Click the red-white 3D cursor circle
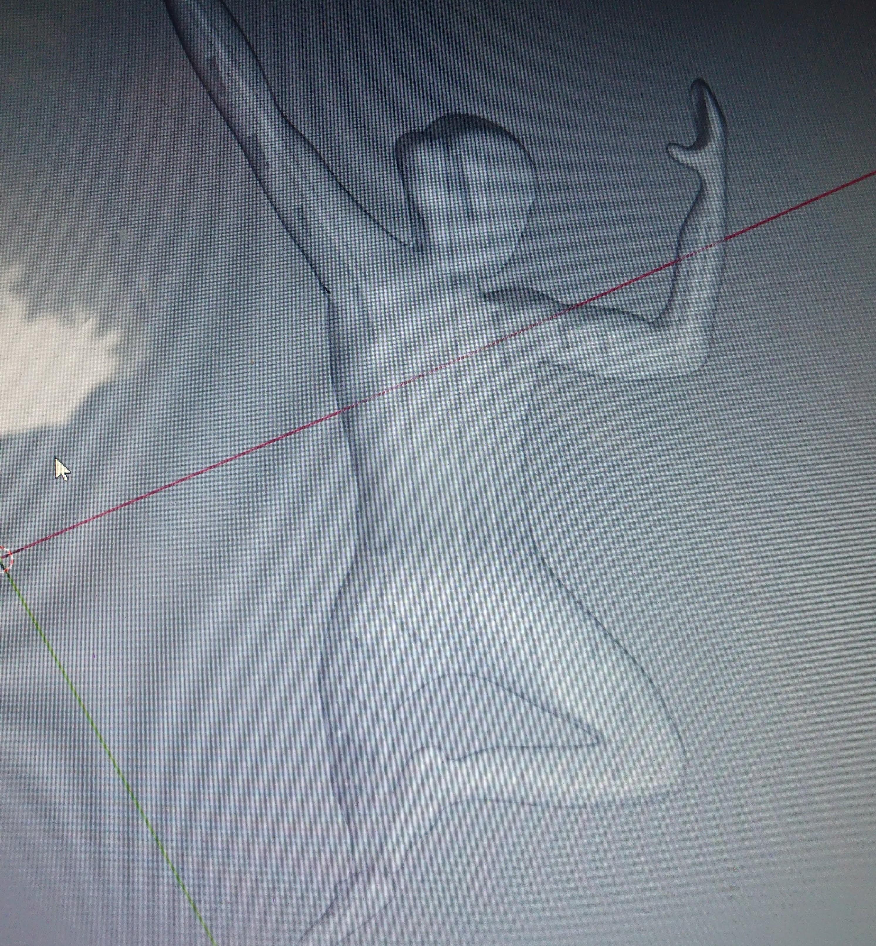The height and width of the screenshot is (946, 876). 4,560
